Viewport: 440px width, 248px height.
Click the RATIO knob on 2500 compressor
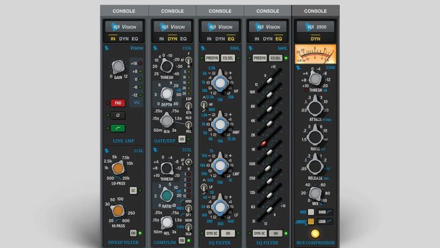315,137
